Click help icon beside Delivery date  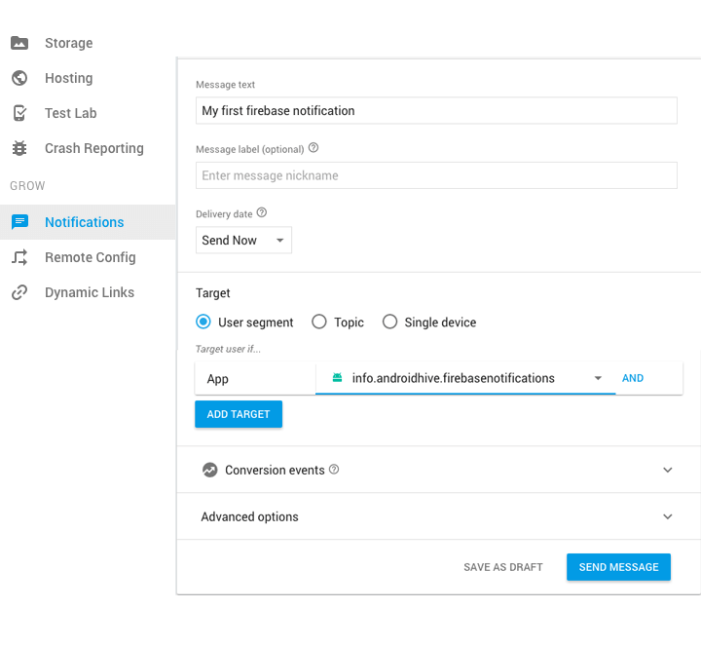coord(262,212)
